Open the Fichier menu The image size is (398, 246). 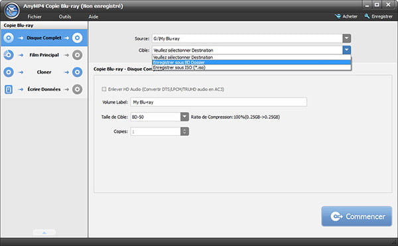point(34,17)
